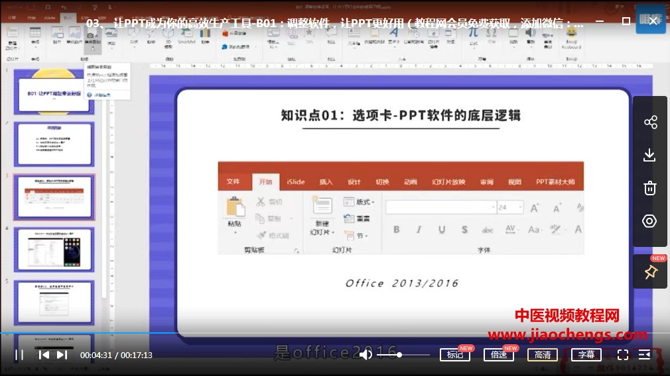Skip to the next video
The height and width of the screenshot is (376, 670).
click(62, 355)
